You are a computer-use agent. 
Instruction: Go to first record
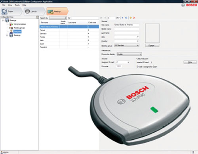point(101,18)
